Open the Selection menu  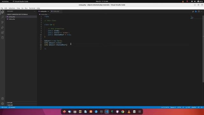(12, 8)
